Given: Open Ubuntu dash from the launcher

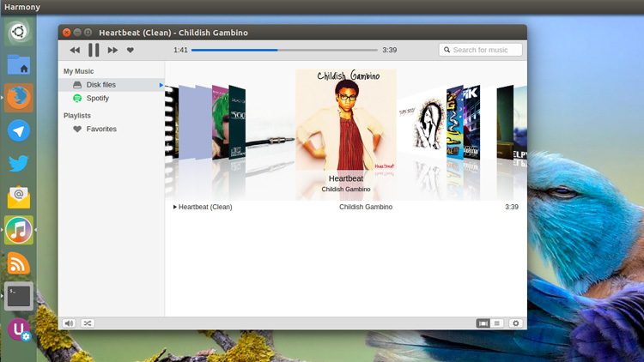Looking at the screenshot, I should point(19,32).
